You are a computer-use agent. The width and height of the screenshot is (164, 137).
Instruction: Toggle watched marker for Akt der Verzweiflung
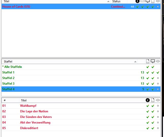158,123
